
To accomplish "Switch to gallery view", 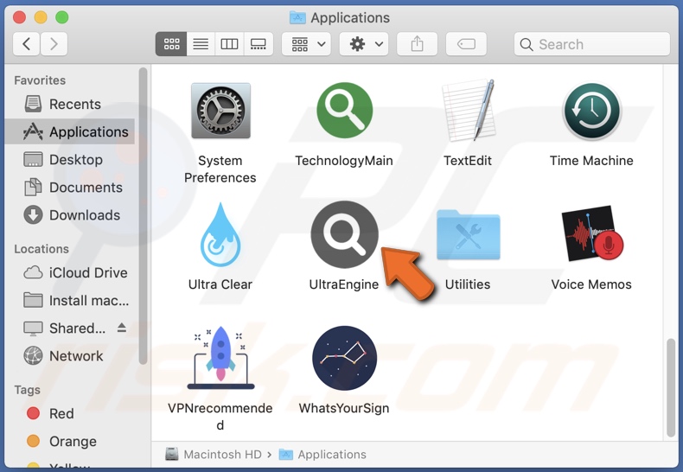I will (x=259, y=44).
